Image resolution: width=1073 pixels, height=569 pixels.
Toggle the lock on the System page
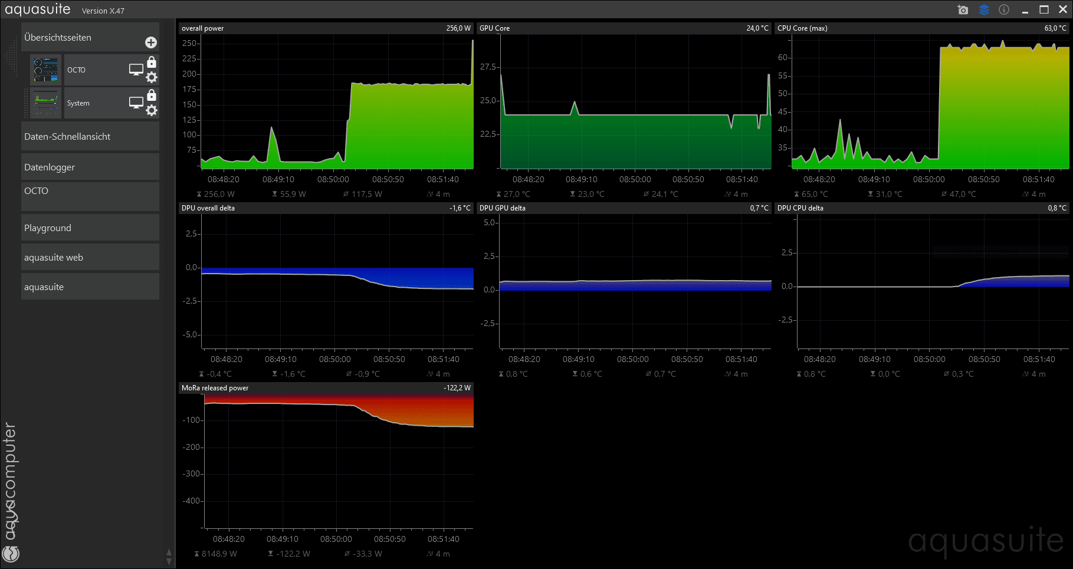point(152,95)
